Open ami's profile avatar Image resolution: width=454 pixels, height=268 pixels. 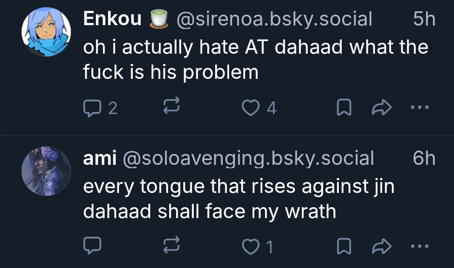pos(46,171)
